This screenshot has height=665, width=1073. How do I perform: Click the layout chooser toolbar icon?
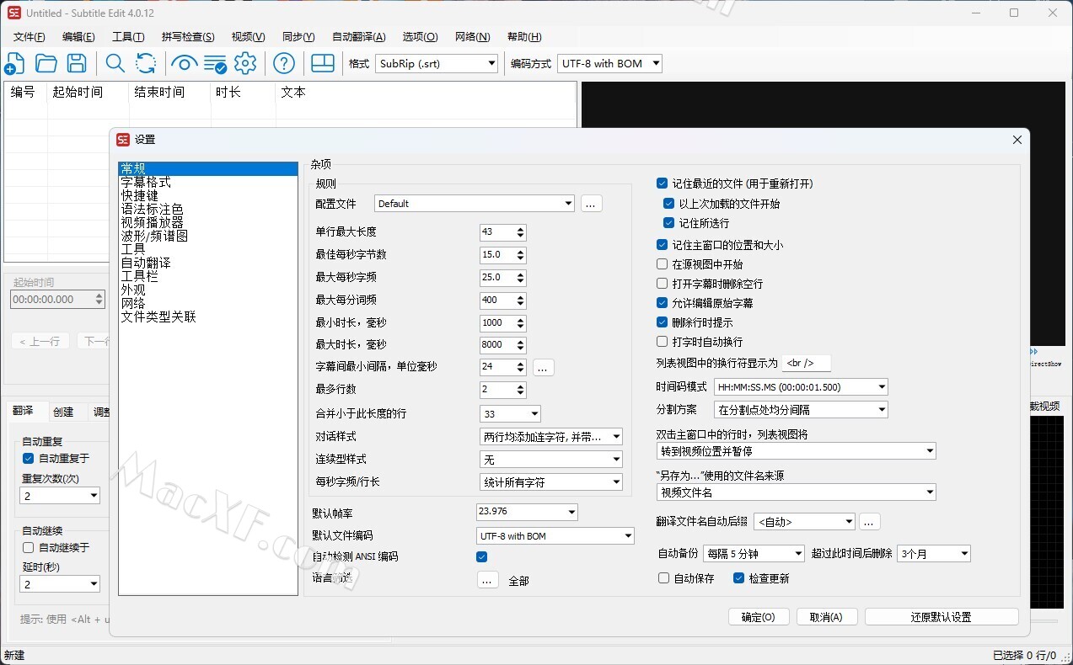323,63
